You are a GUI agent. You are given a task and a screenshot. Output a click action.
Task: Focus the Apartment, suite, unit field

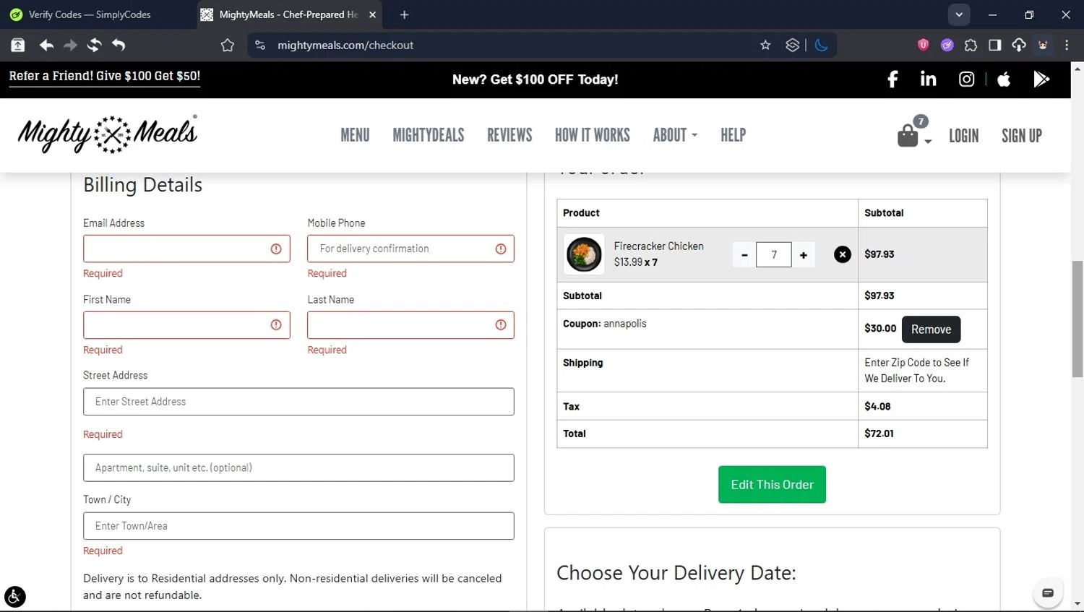(298, 467)
